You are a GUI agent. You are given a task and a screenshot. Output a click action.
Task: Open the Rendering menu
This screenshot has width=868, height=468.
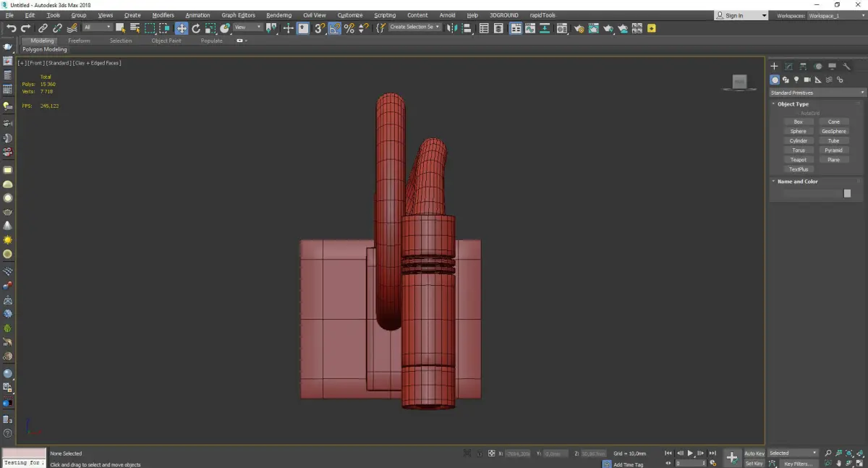[278, 15]
